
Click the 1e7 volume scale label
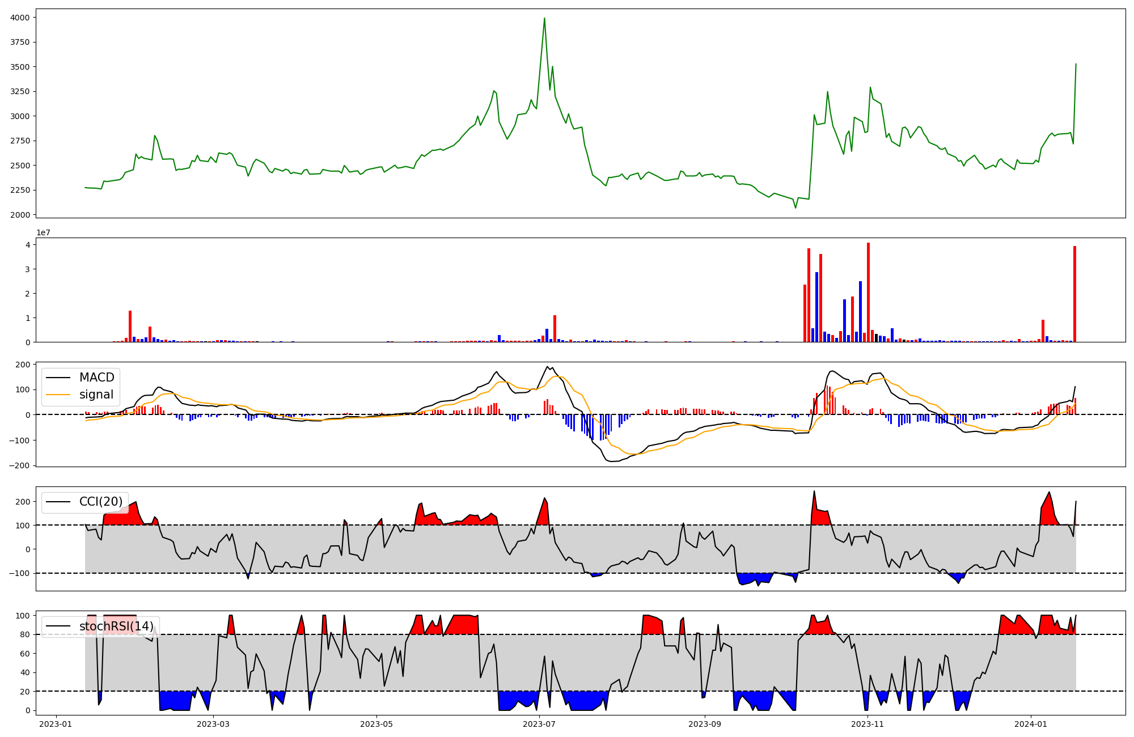pyautogui.click(x=45, y=233)
